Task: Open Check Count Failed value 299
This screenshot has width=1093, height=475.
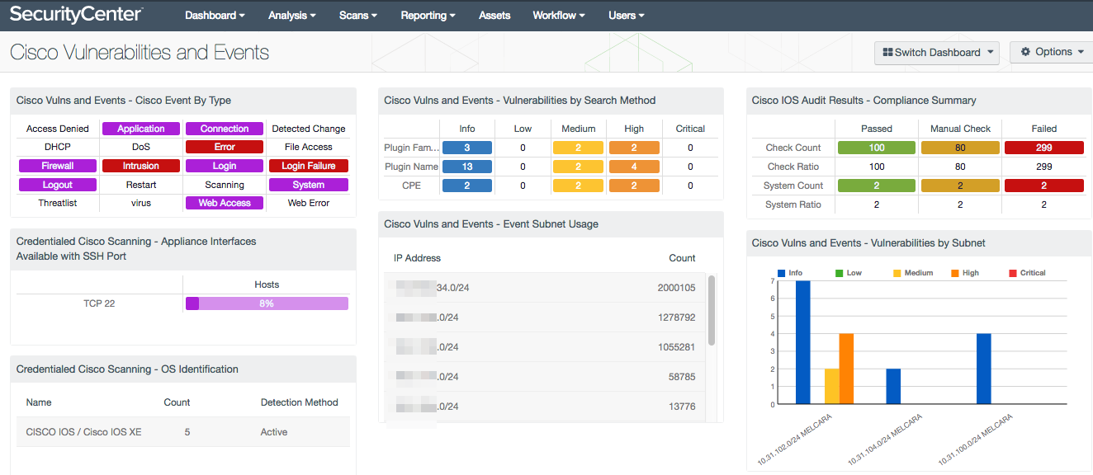Action: 1044,148
